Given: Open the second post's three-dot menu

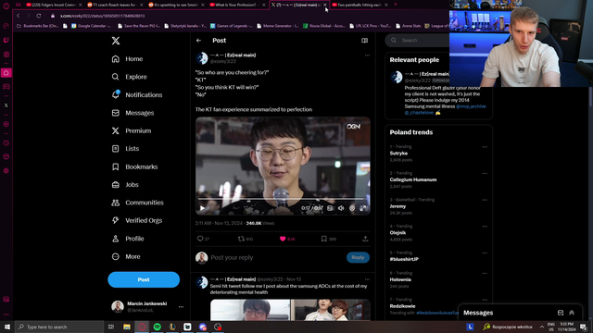Looking at the screenshot, I should point(367,279).
